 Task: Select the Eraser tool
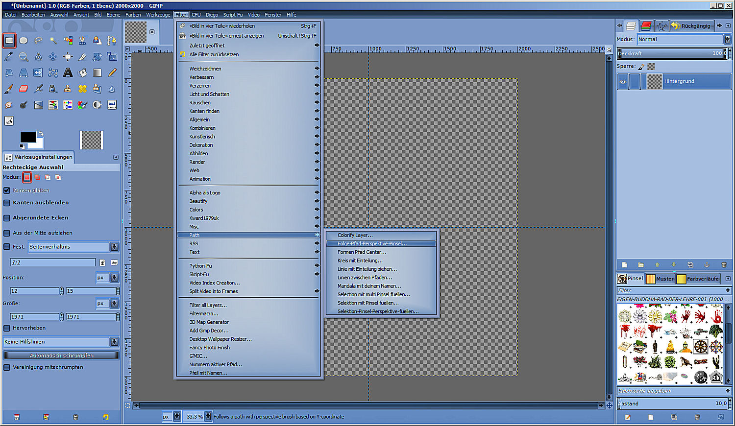24,89
